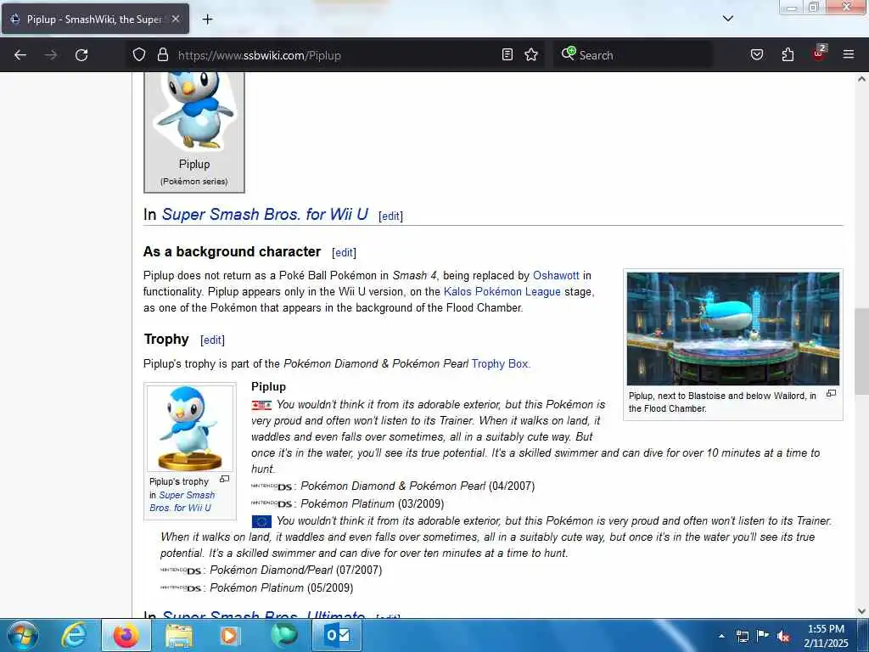Click the vertical scrollbar thumb

pos(862,351)
